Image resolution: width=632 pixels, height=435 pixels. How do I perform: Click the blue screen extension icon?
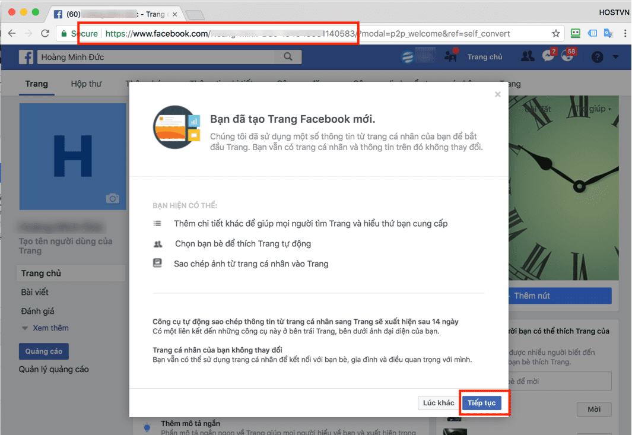click(592, 33)
